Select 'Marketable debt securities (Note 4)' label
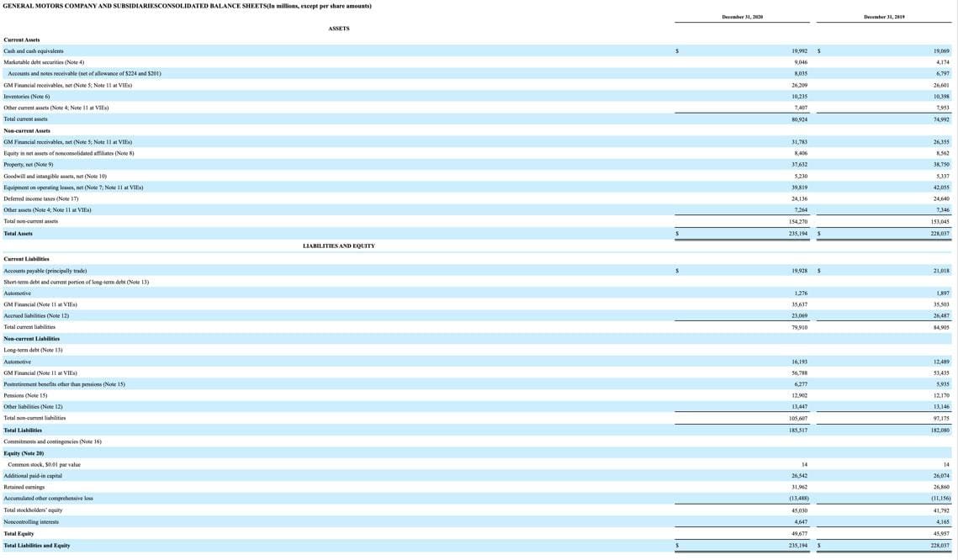Viewport: 958px width, 560px height. [44, 62]
